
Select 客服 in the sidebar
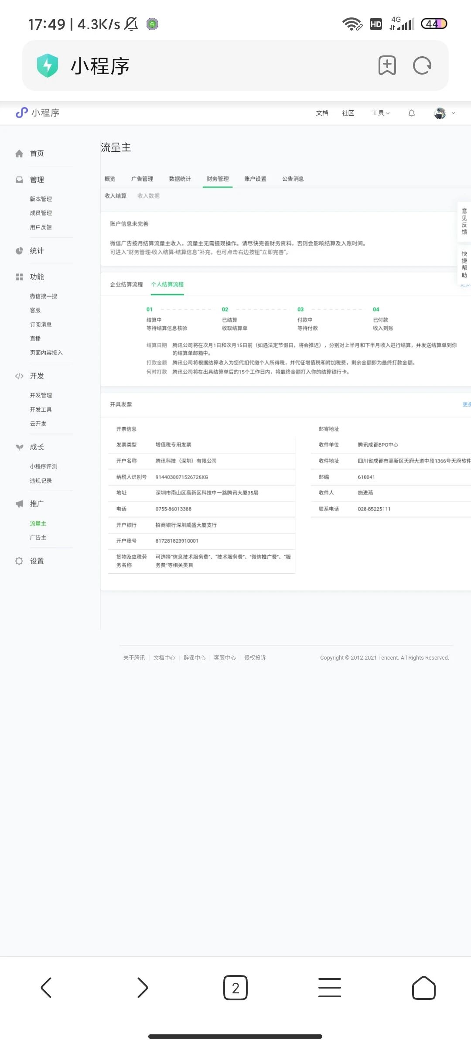coord(35,310)
